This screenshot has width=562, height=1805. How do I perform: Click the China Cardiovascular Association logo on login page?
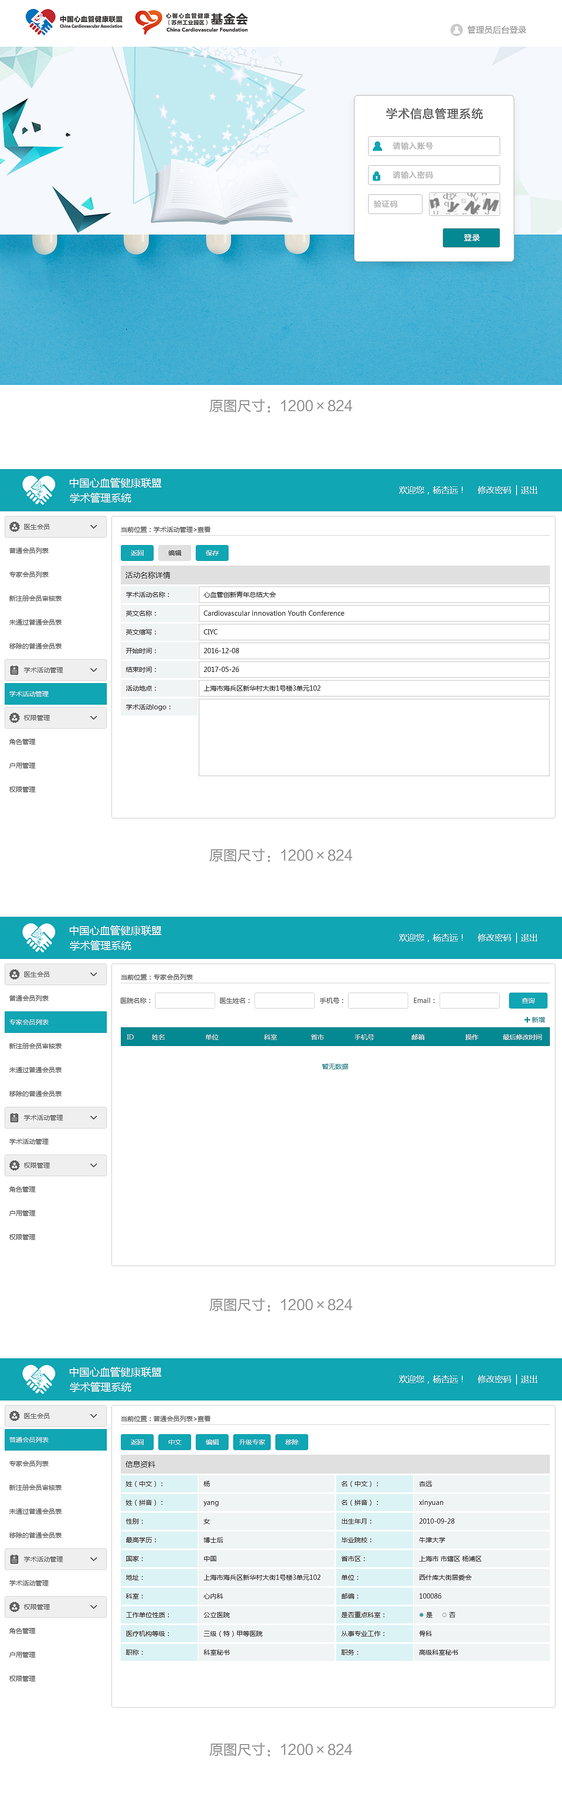point(74,22)
